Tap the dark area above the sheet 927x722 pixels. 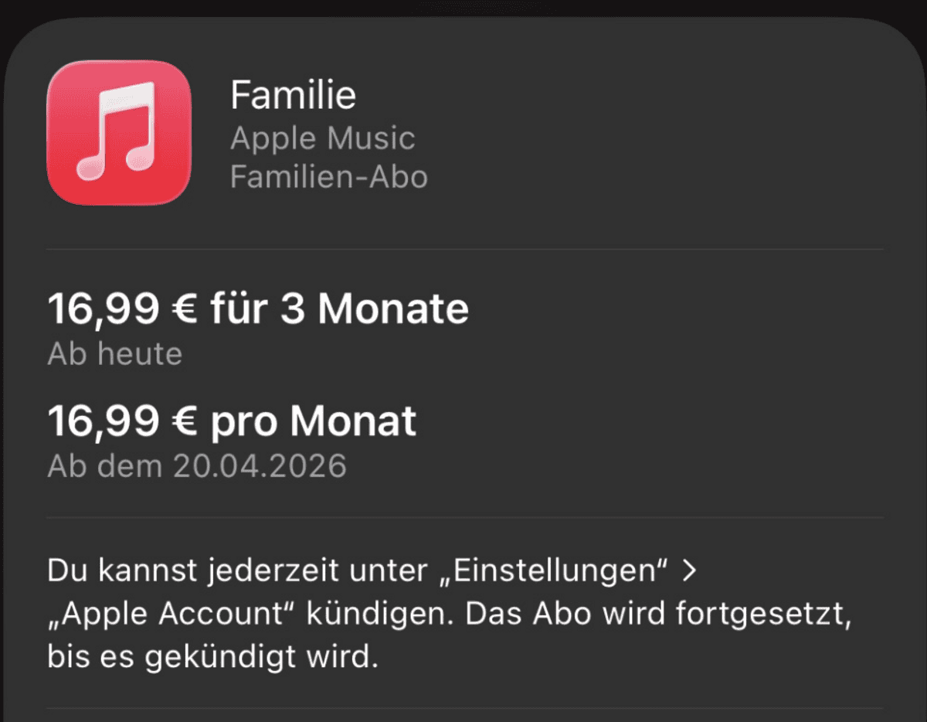tap(463, 8)
